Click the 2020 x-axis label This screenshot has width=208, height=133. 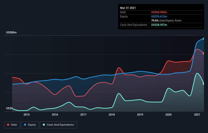tap(168, 115)
